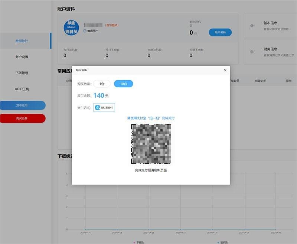This screenshot has height=244, width=297.
Task: Toggle the 下载数 chart legend series
Action: pyautogui.click(x=140, y=242)
